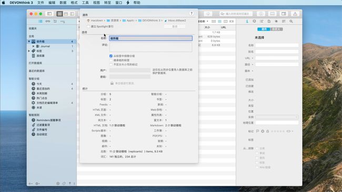Open the gear action menu in sidebar footer
This screenshot has width=342, height=192.
coord(37,184)
